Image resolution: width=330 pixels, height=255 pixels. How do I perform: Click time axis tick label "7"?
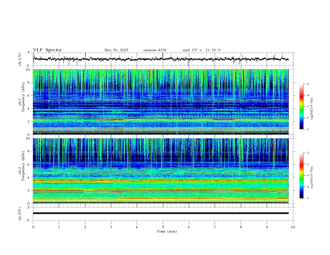pos(215,227)
